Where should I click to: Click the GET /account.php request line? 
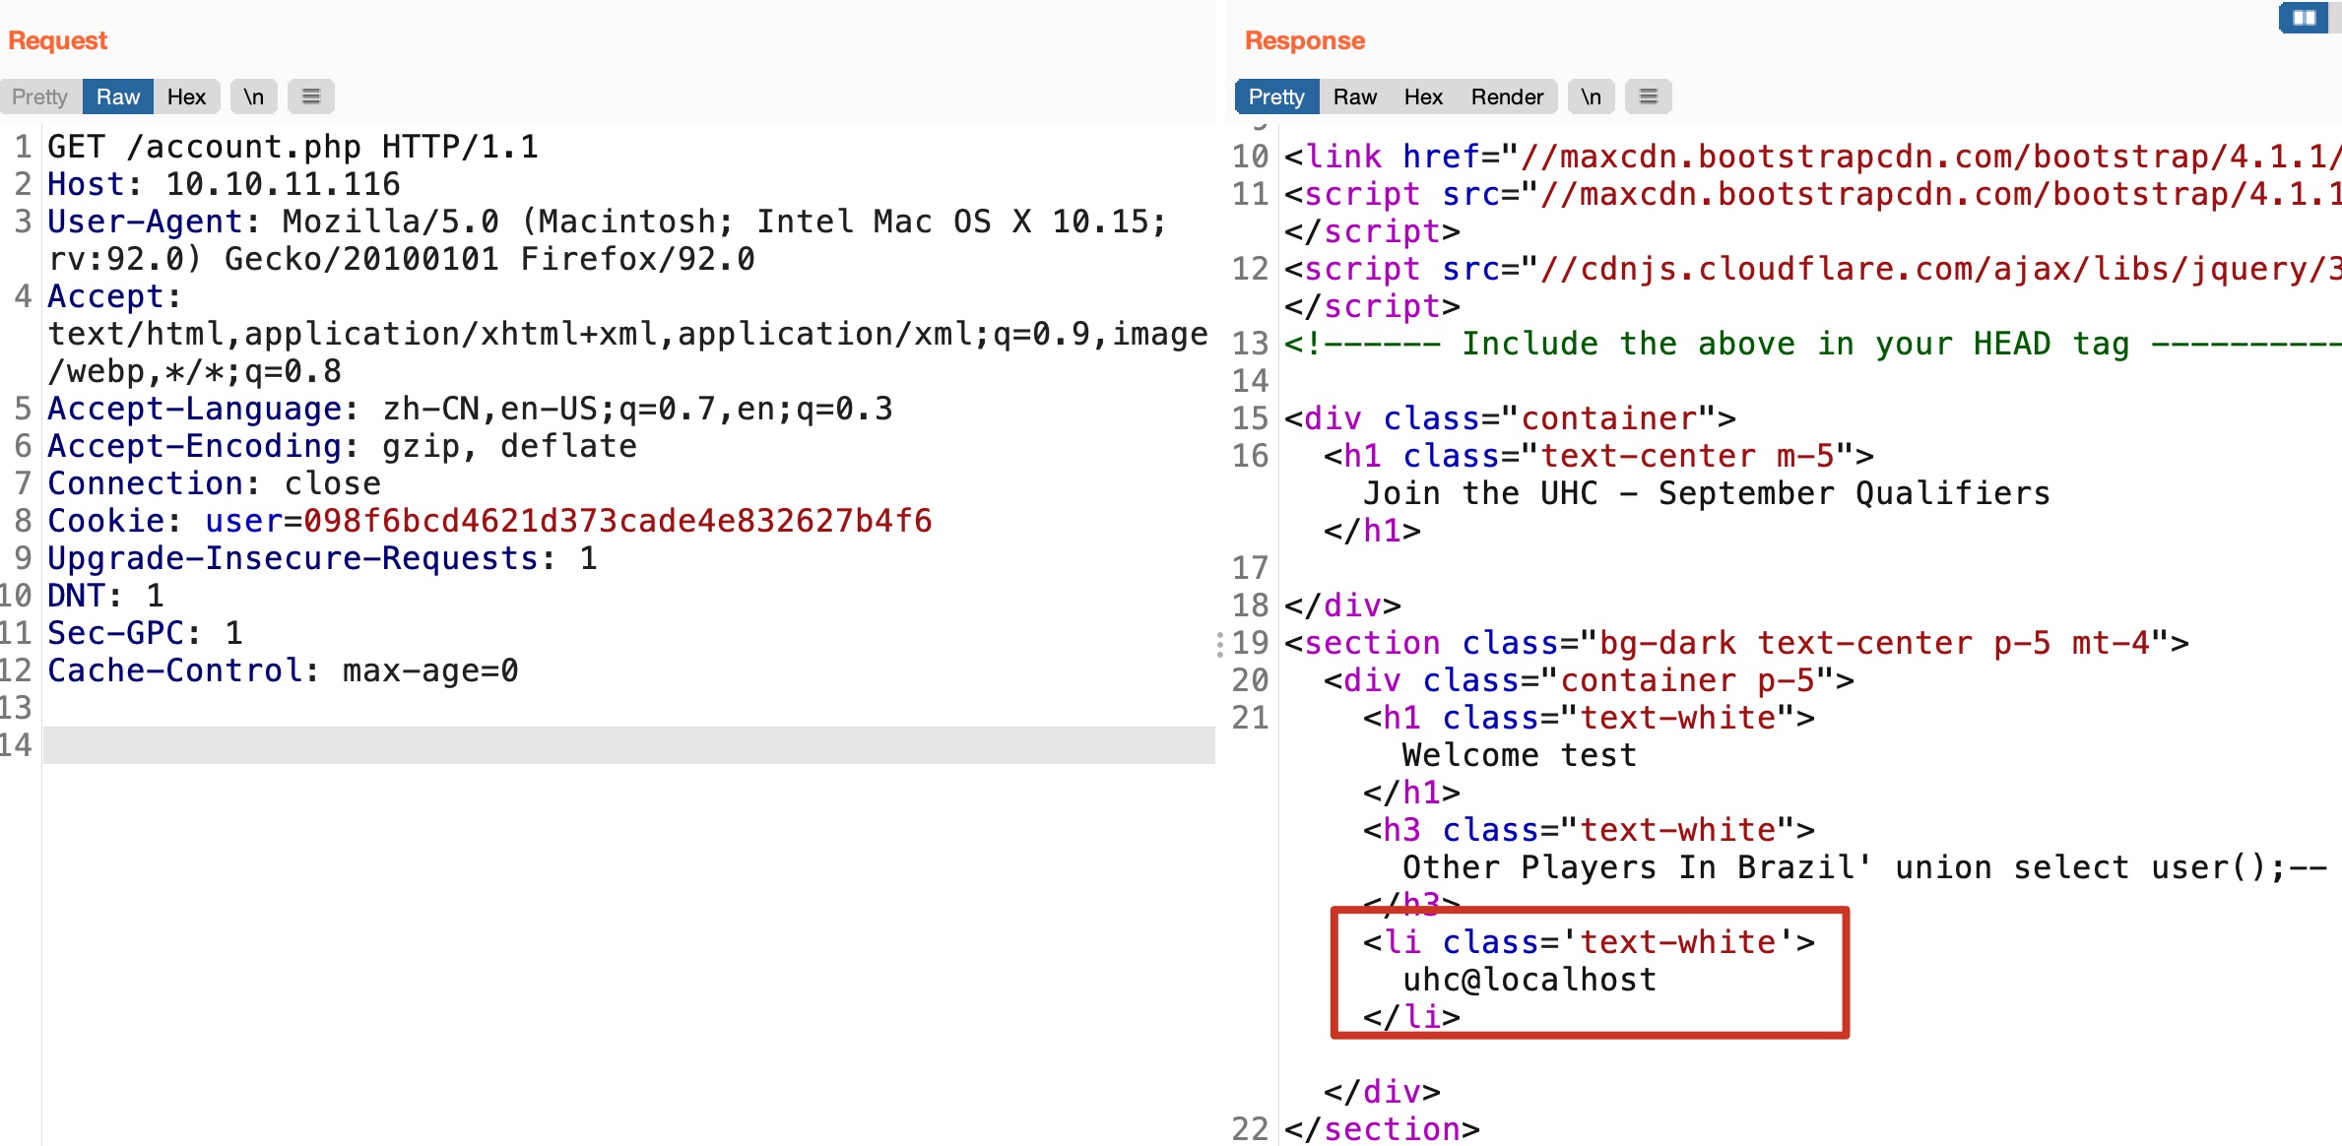tap(293, 147)
